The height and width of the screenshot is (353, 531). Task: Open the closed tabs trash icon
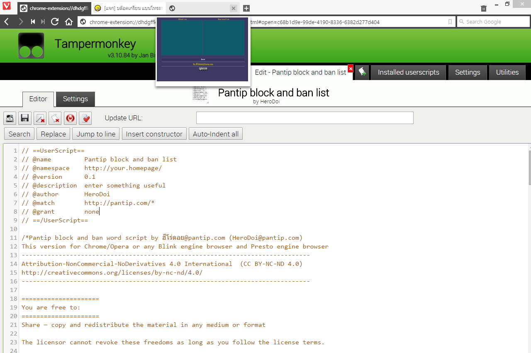[x=484, y=8]
